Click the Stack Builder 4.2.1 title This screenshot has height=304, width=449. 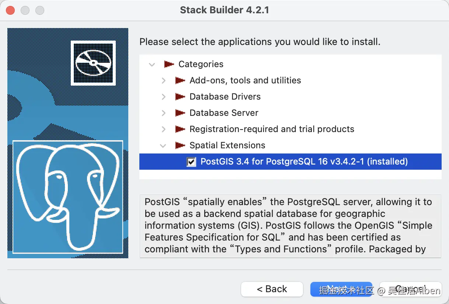click(x=224, y=10)
